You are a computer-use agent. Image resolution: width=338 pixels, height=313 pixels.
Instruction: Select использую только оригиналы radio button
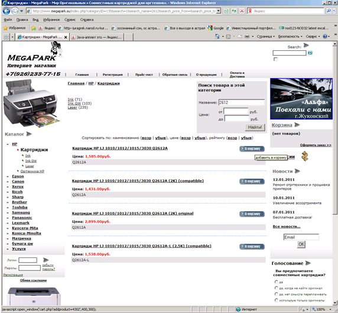pyautogui.click(x=277, y=300)
